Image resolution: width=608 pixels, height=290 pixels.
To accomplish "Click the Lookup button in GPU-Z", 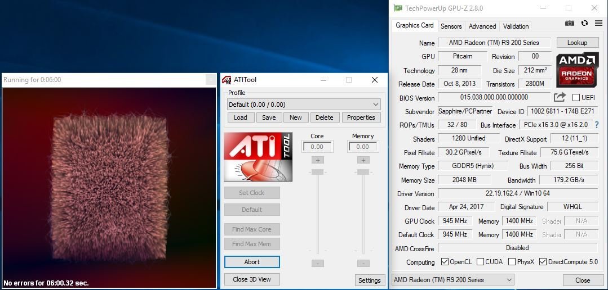I will [577, 43].
